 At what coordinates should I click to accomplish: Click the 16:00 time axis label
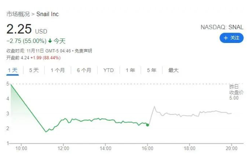(147, 148)
